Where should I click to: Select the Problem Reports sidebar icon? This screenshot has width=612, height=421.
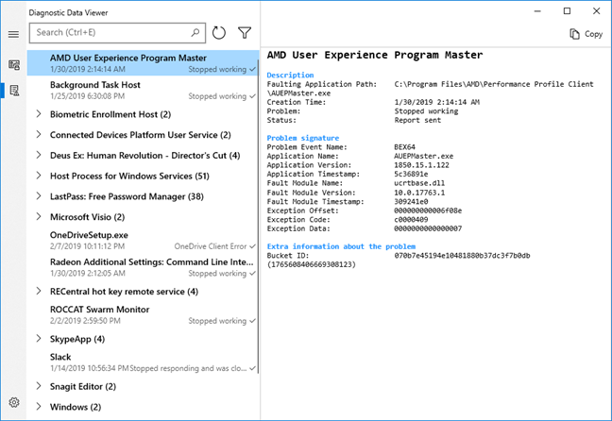[14, 91]
